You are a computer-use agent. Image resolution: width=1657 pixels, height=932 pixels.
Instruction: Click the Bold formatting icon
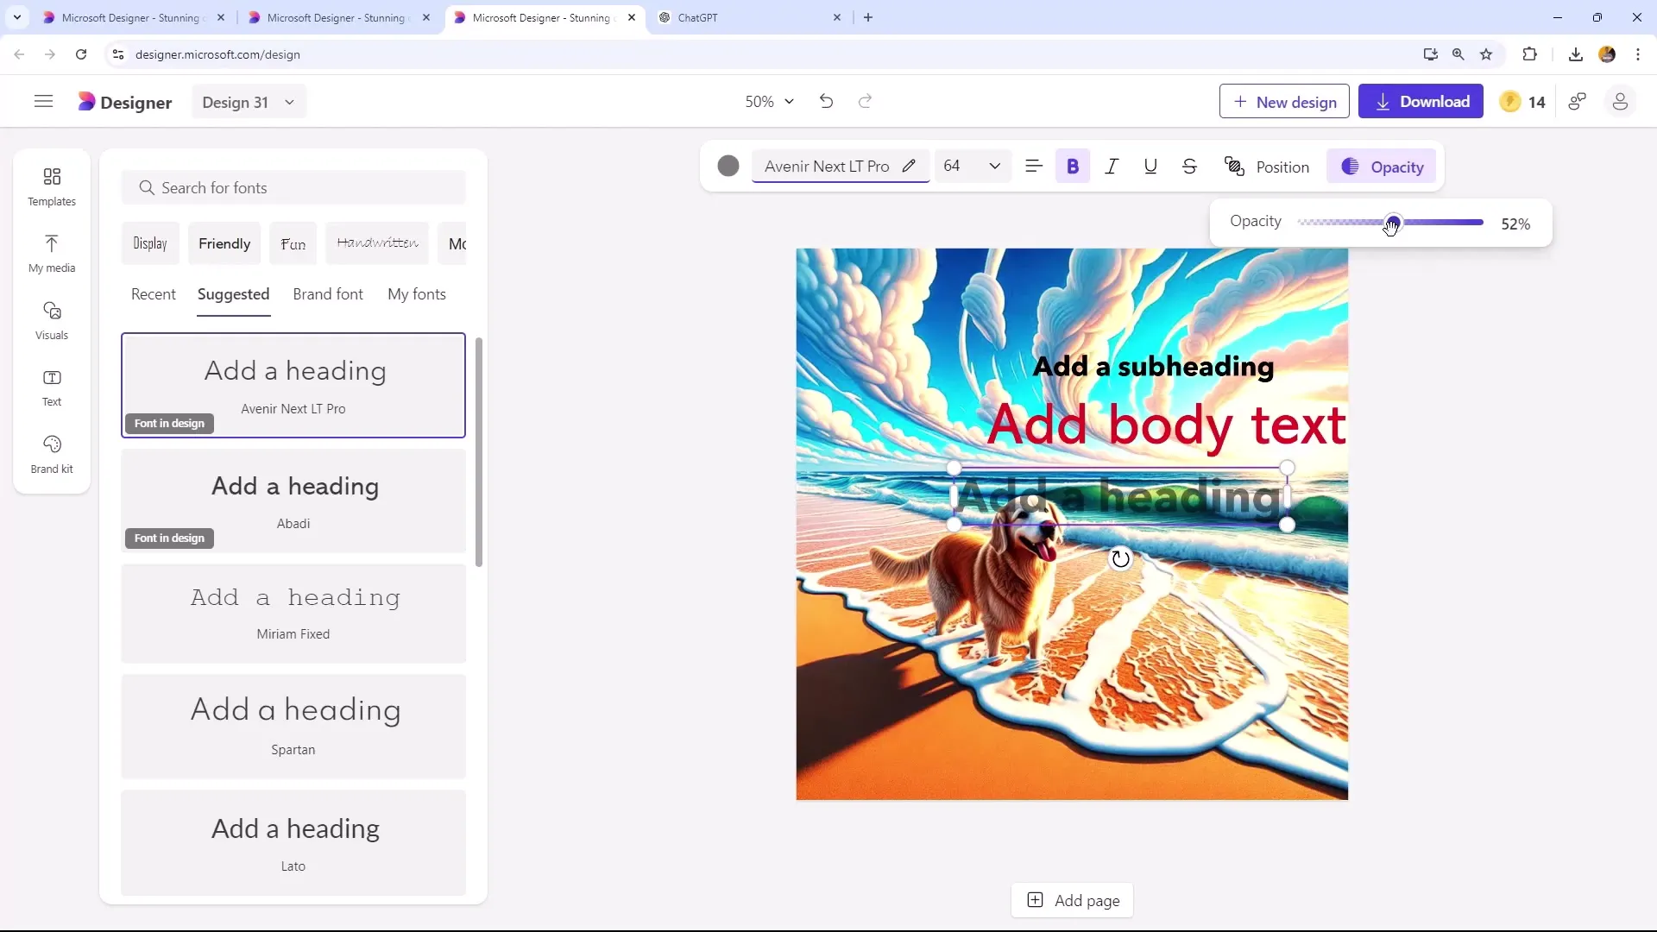tap(1072, 167)
